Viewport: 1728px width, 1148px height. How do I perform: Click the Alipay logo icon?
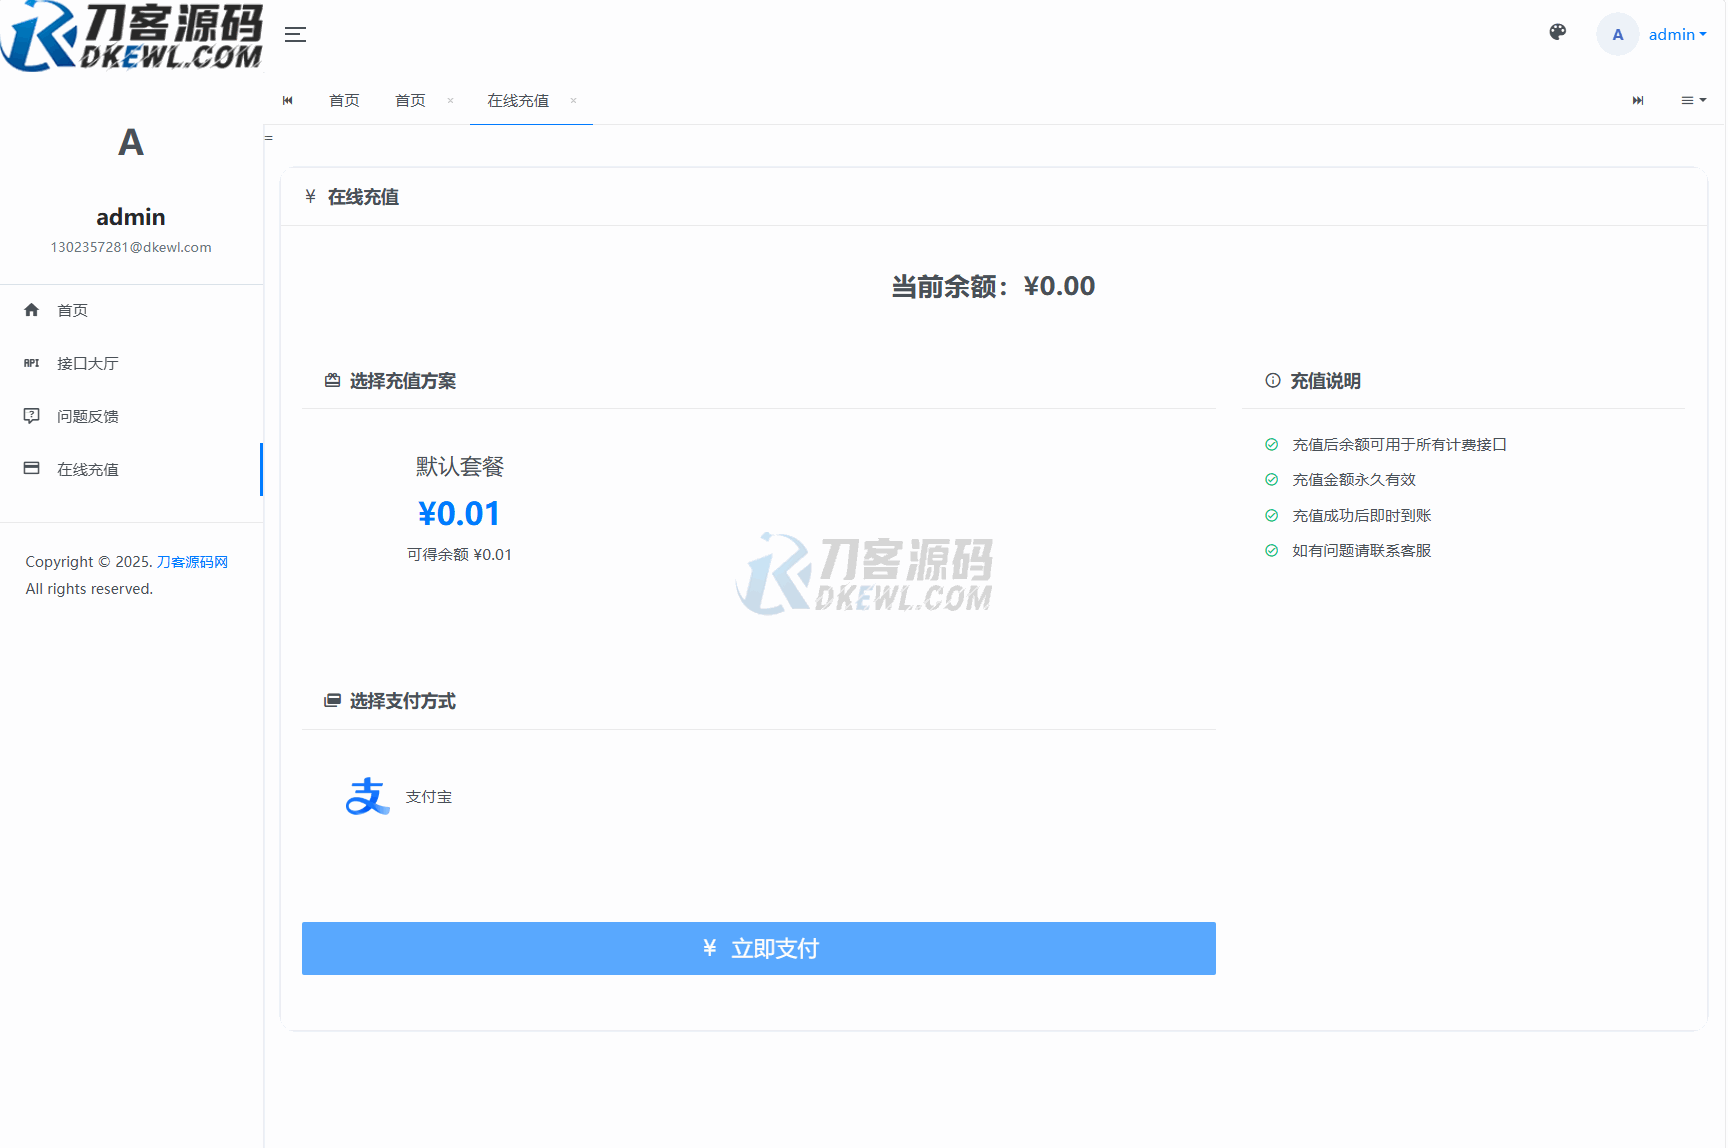pos(367,796)
